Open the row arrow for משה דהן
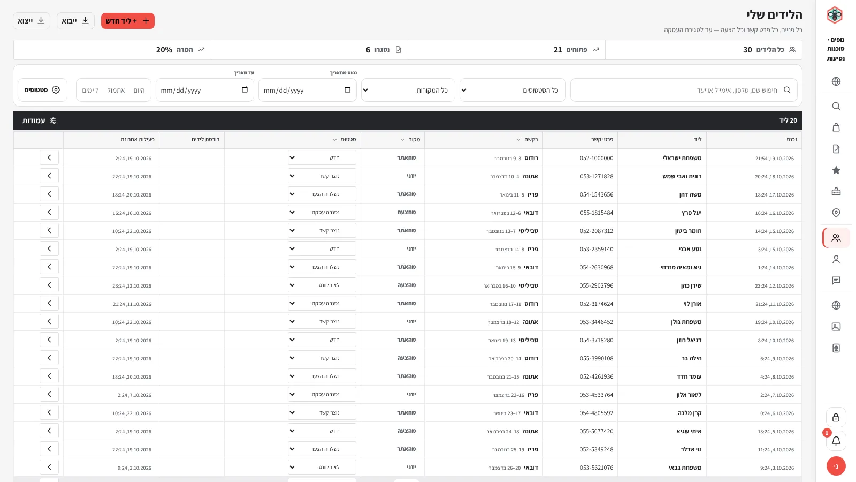 coord(49,194)
